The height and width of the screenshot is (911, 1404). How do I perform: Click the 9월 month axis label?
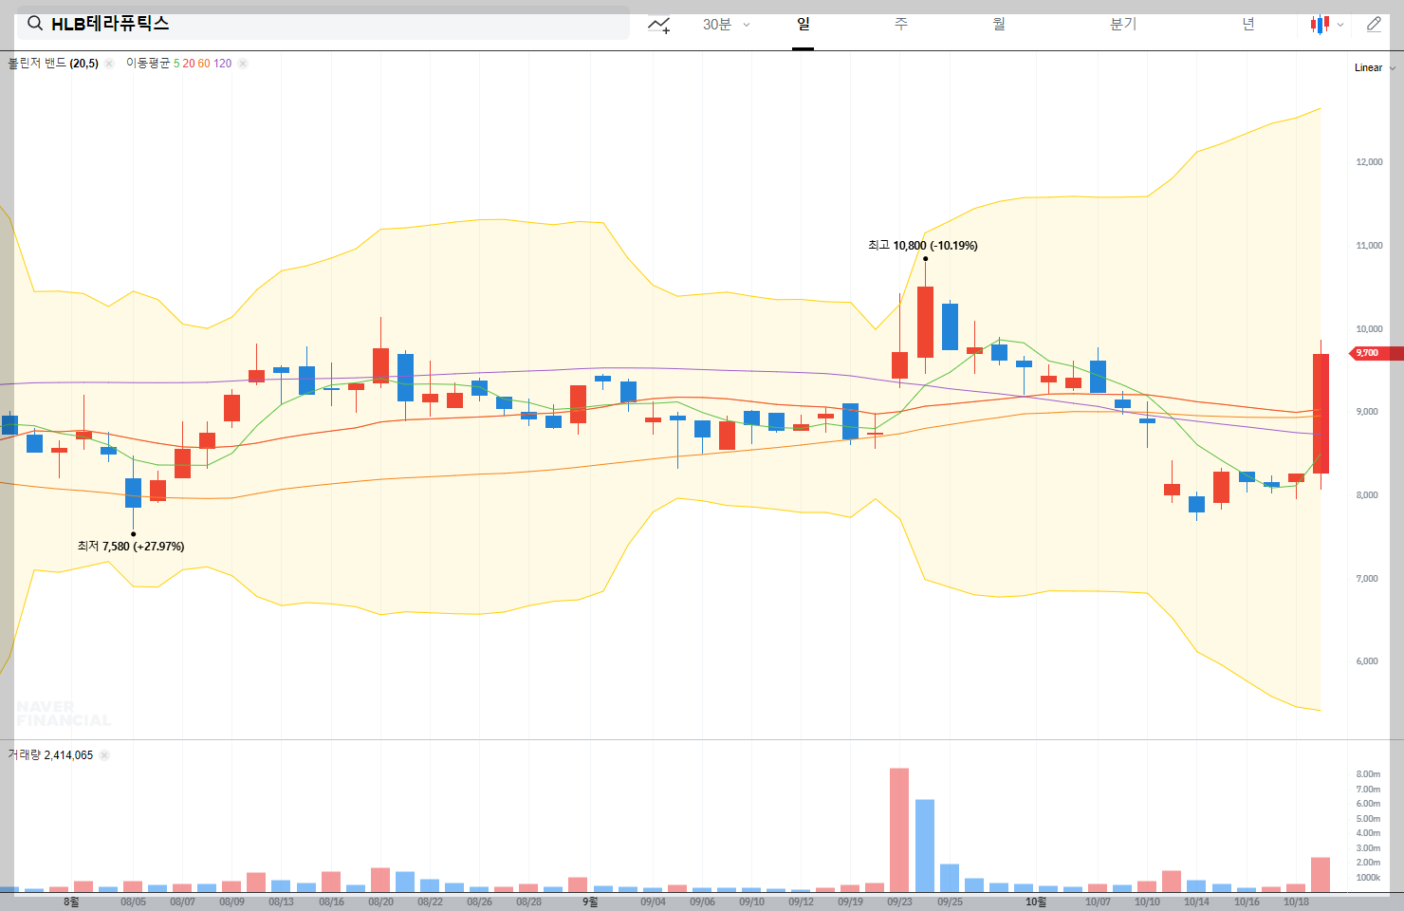pos(590,902)
